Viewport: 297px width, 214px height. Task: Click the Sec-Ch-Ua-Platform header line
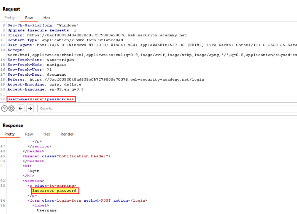tap(43, 25)
